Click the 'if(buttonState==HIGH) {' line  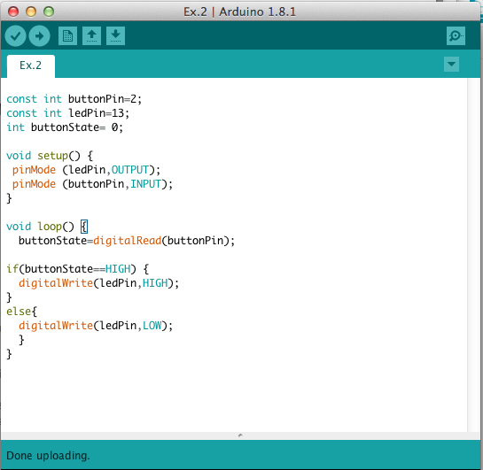[x=78, y=269]
